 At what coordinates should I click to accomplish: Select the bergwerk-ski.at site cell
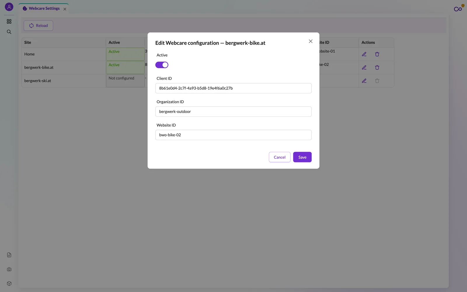[x=64, y=81]
